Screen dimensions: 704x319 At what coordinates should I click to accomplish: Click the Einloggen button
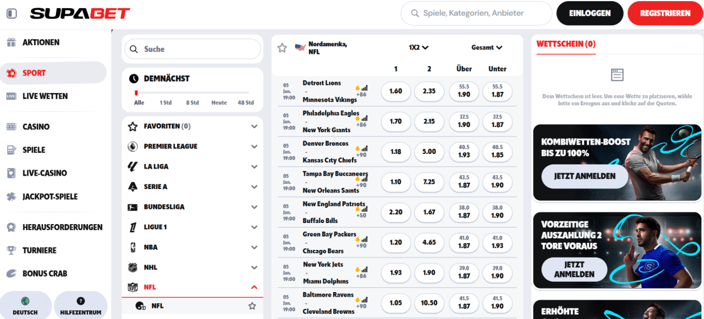point(590,13)
